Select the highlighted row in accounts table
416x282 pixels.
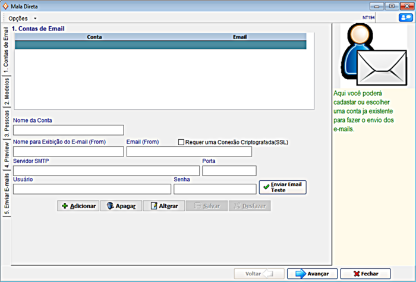tap(160, 45)
